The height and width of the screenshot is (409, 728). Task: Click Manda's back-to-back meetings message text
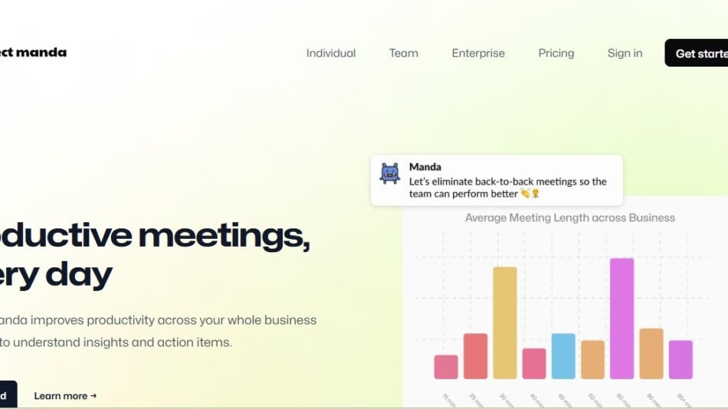[507, 188]
